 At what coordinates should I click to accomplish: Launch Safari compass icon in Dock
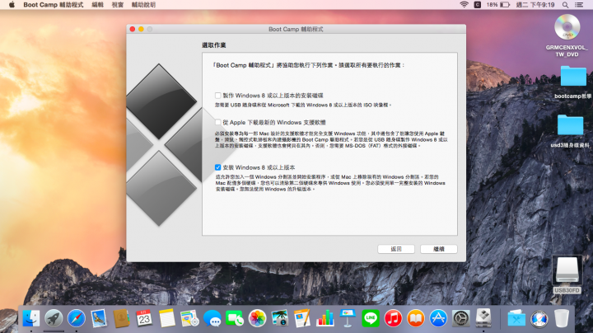click(x=76, y=318)
